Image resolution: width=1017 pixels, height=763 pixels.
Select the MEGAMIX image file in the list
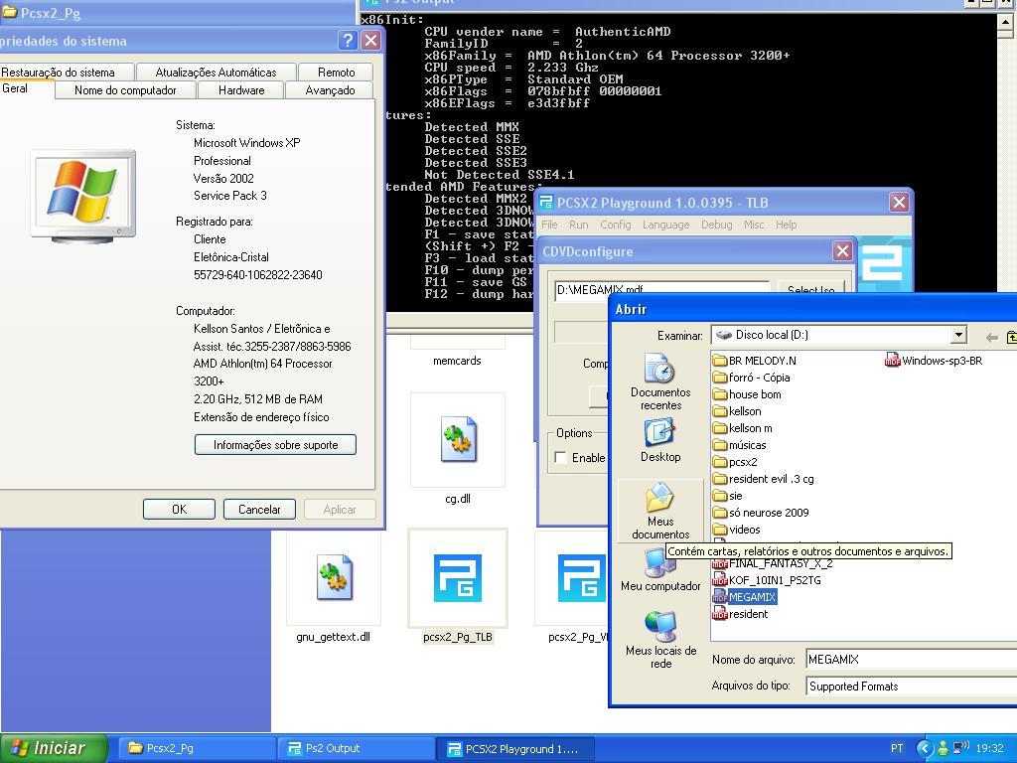(744, 597)
